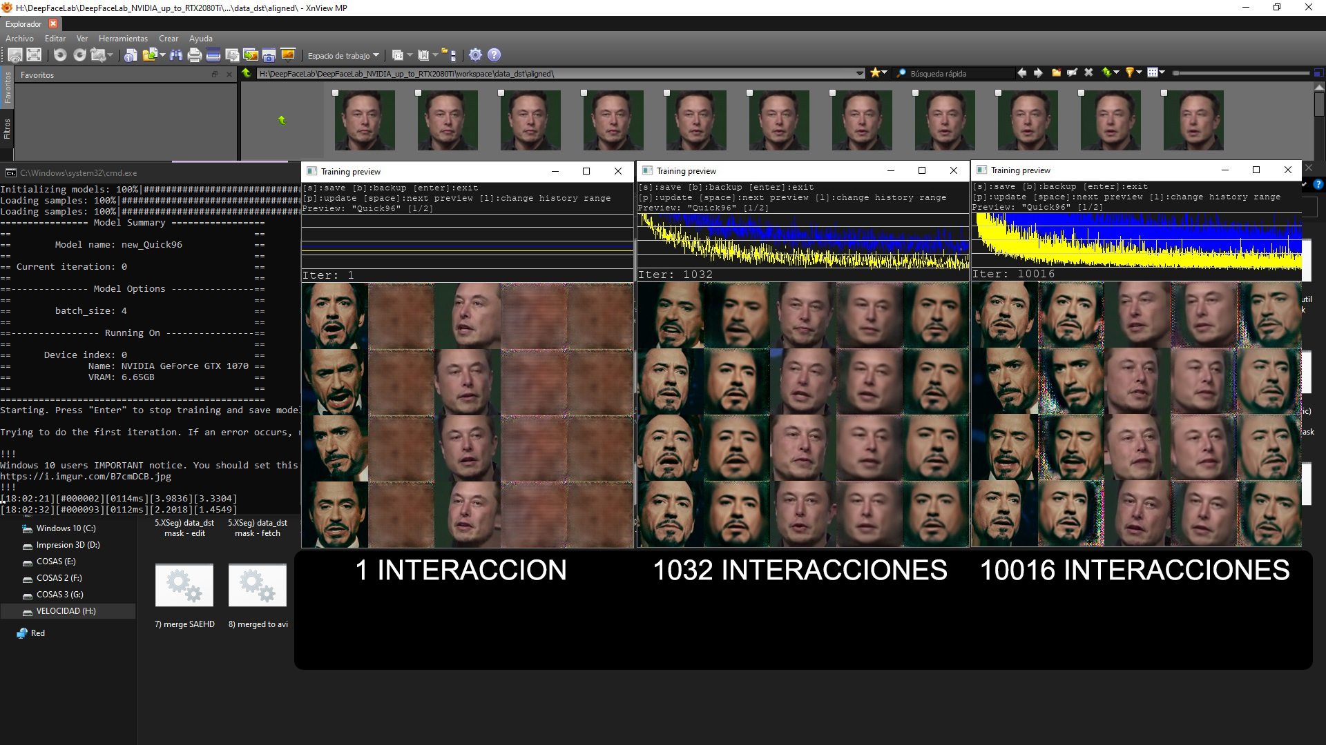Screen dimensions: 1326x745
Task: Check the ninth thumbnail's checkbox
Action: 999,93
